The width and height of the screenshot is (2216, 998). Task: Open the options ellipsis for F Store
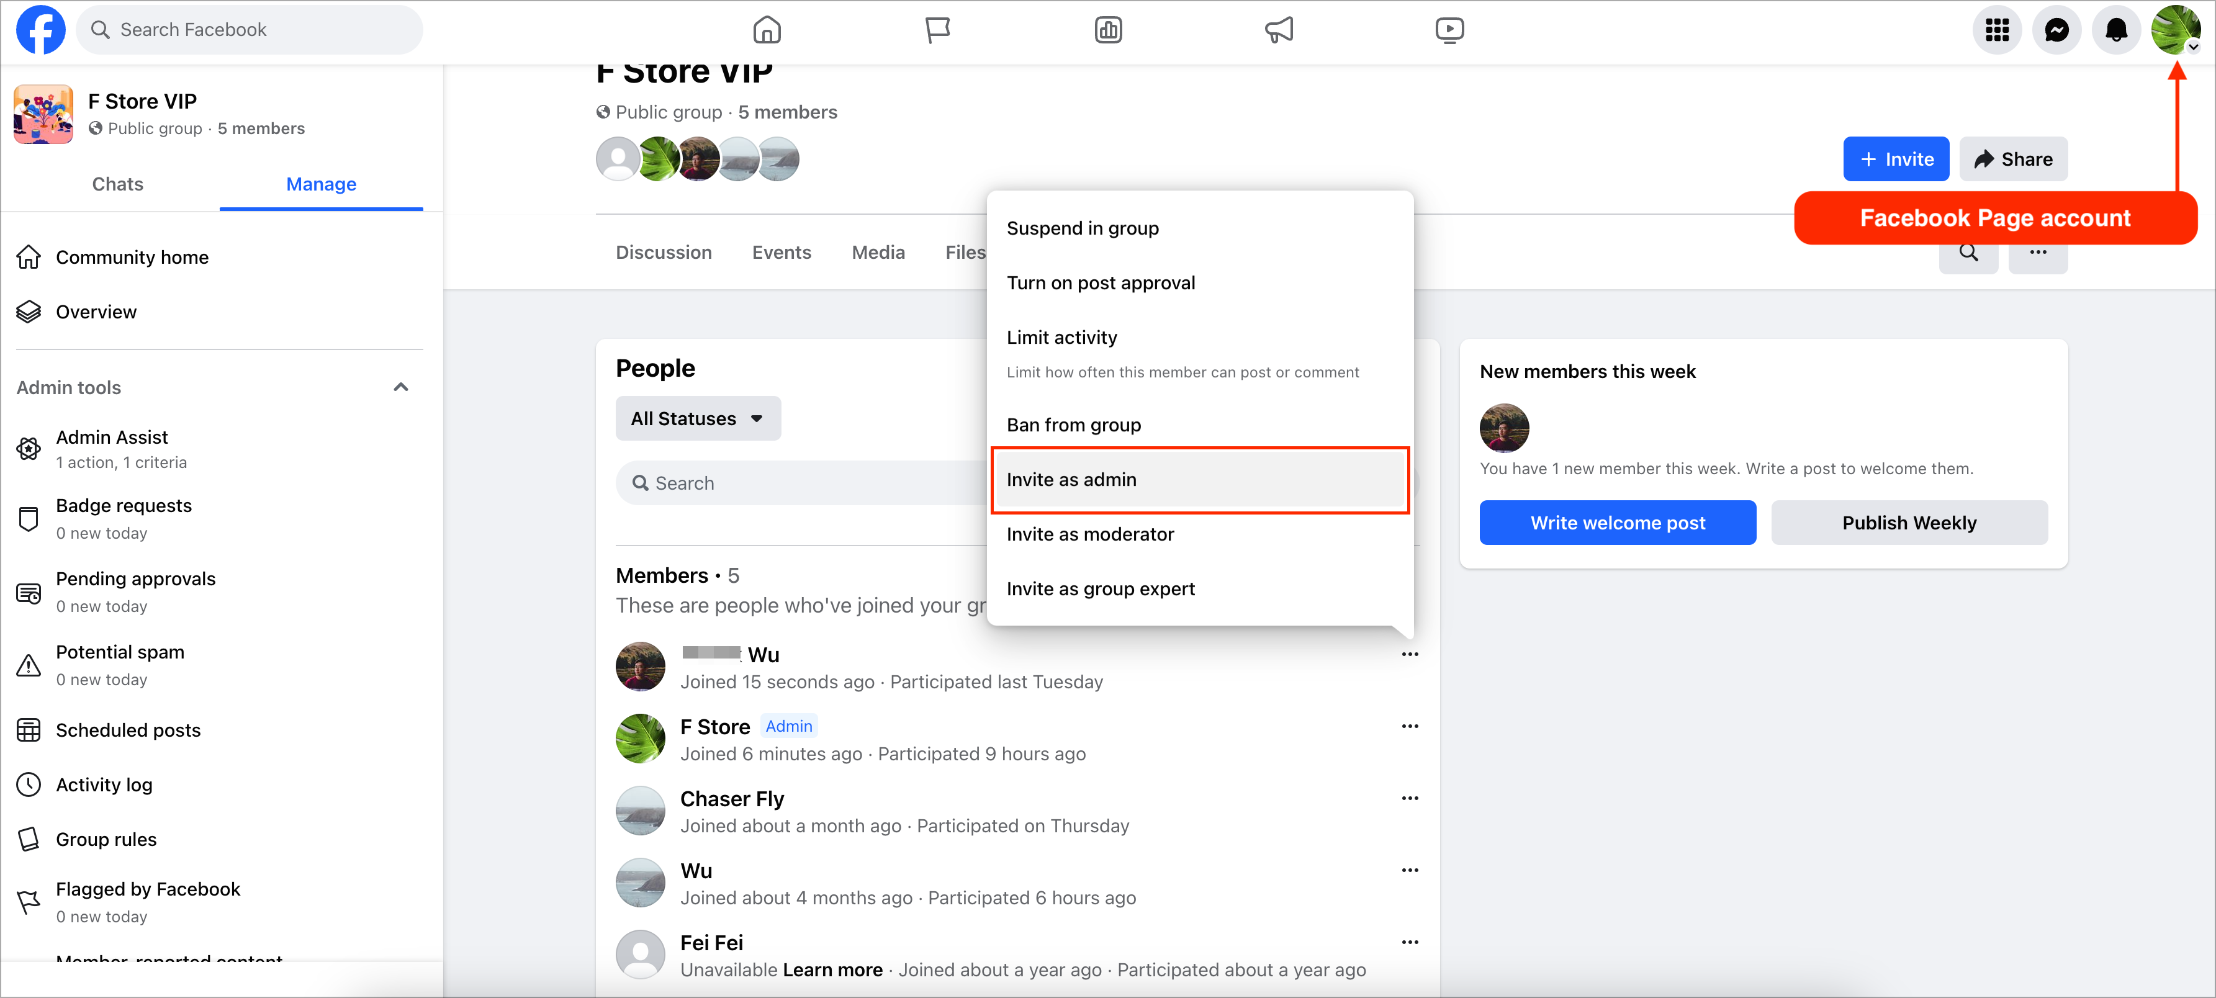1409,726
